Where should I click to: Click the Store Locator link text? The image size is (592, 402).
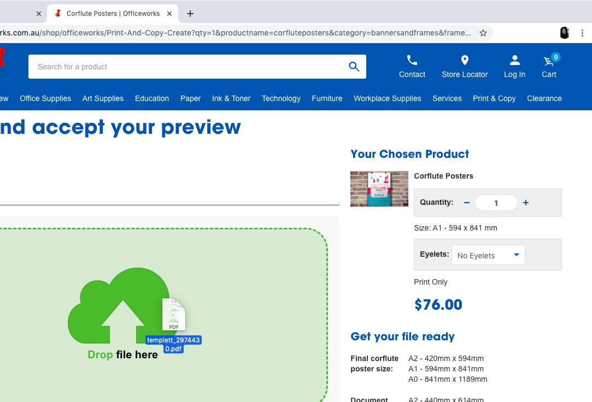[x=465, y=74]
